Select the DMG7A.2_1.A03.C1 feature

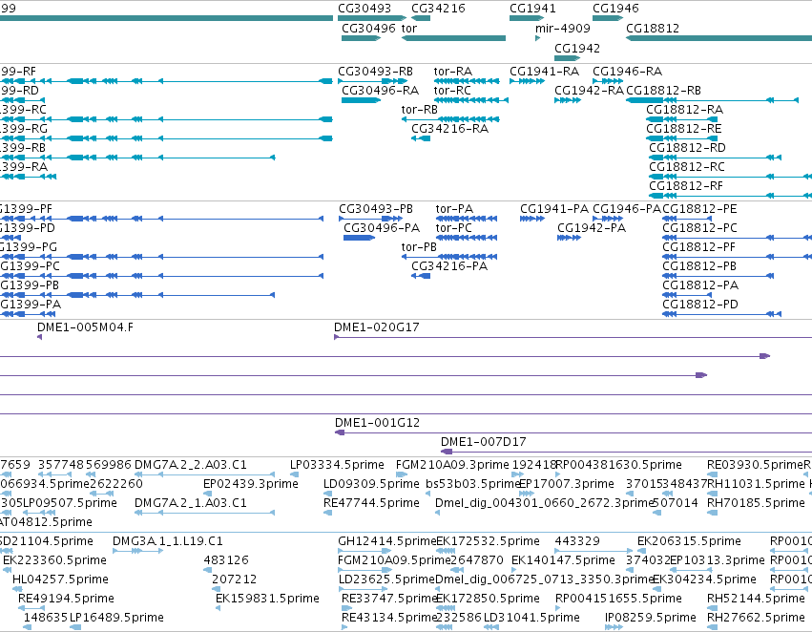click(204, 513)
